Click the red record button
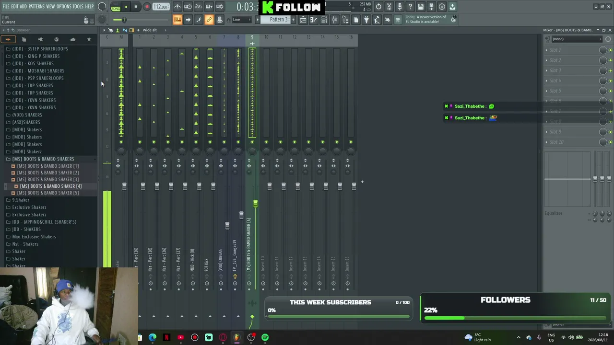The width and height of the screenshot is (614, 345). point(147,7)
